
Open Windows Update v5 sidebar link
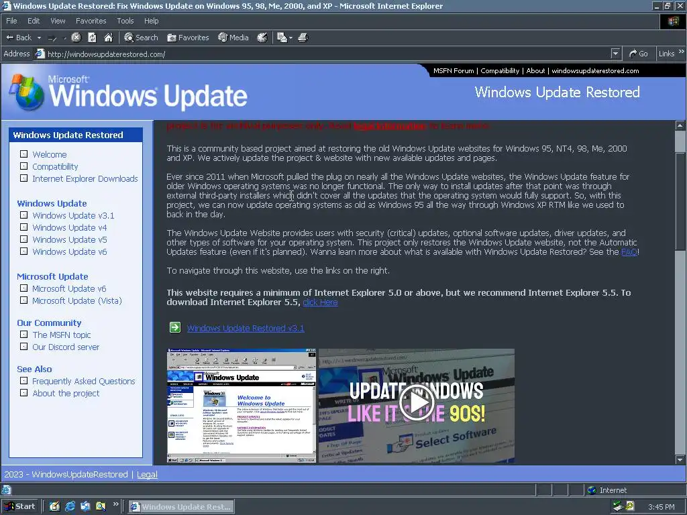tap(70, 239)
